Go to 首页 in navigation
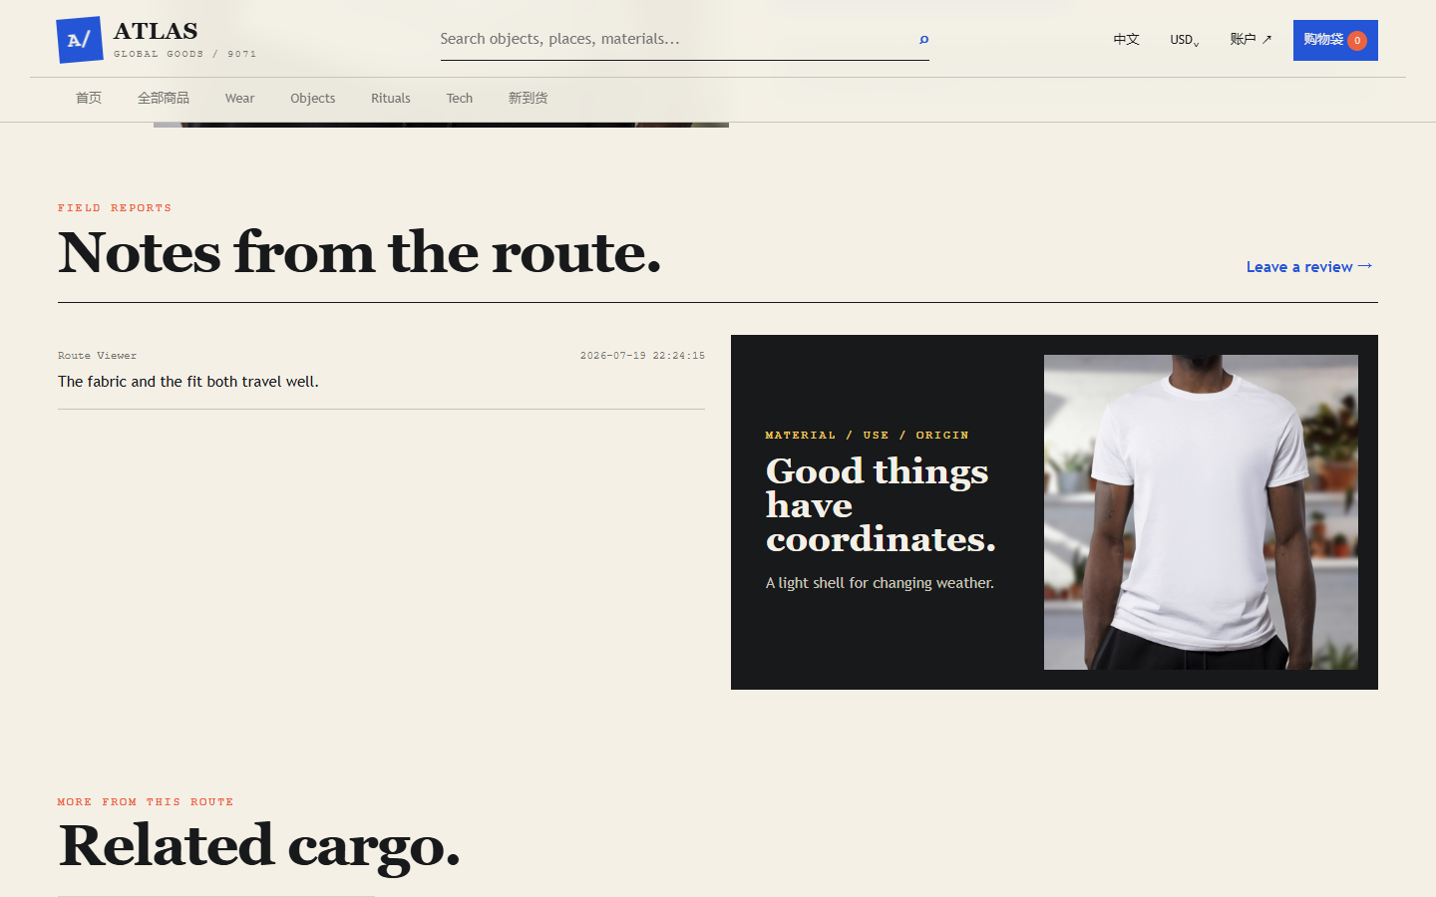 89,98
